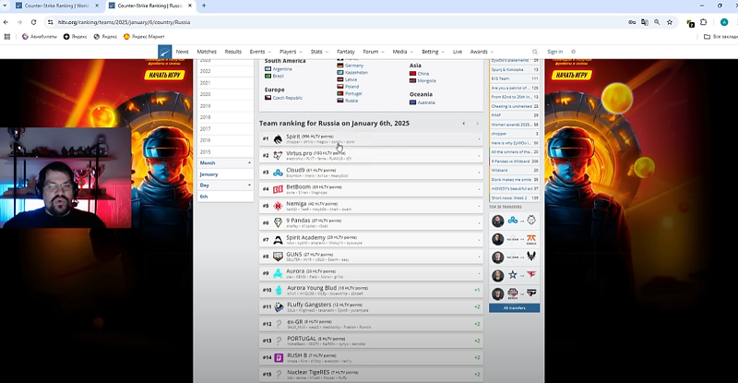The width and height of the screenshot is (738, 383).
Task: Click the Virtus.pro bear logo
Action: [x=279, y=155]
